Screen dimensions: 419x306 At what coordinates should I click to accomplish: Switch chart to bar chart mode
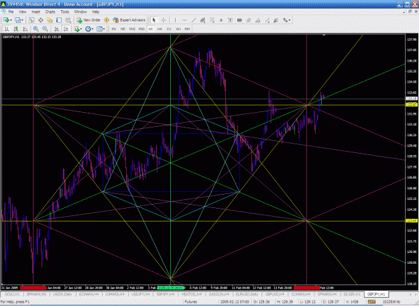(x=7, y=29)
